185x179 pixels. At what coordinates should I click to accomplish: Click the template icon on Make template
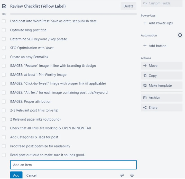145,85
